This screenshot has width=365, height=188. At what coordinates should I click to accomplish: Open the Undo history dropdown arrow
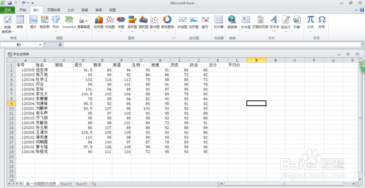[19, 3]
